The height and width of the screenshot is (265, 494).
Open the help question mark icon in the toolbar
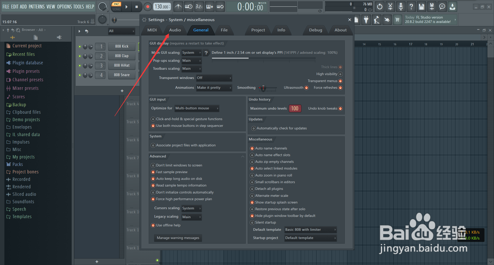click(x=411, y=7)
